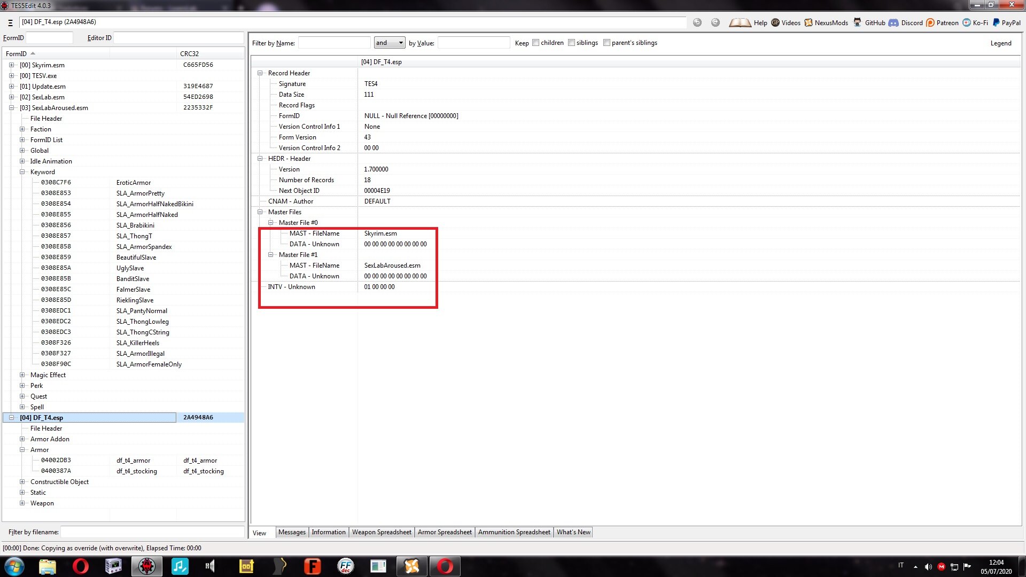Image resolution: width=1026 pixels, height=577 pixels.
Task: Open the FF dec taskbar icon
Action: 346,566
